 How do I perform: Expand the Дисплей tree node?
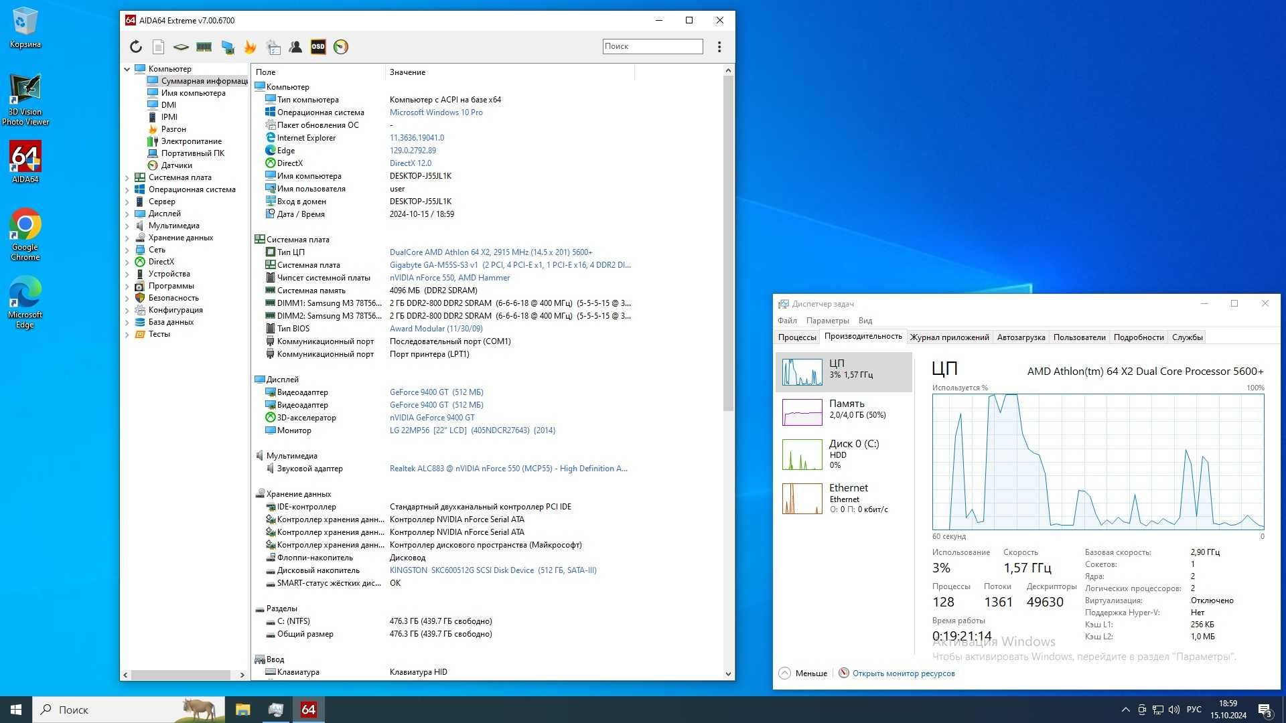click(127, 214)
